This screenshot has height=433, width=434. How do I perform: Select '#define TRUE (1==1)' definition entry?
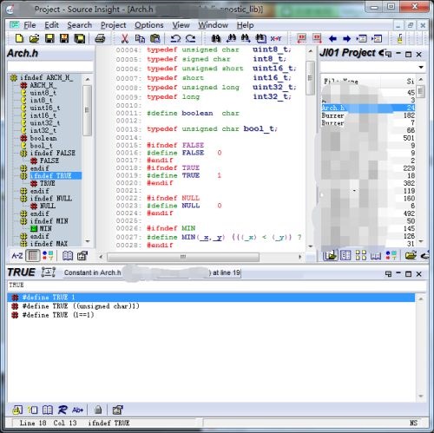pyautogui.click(x=58, y=315)
